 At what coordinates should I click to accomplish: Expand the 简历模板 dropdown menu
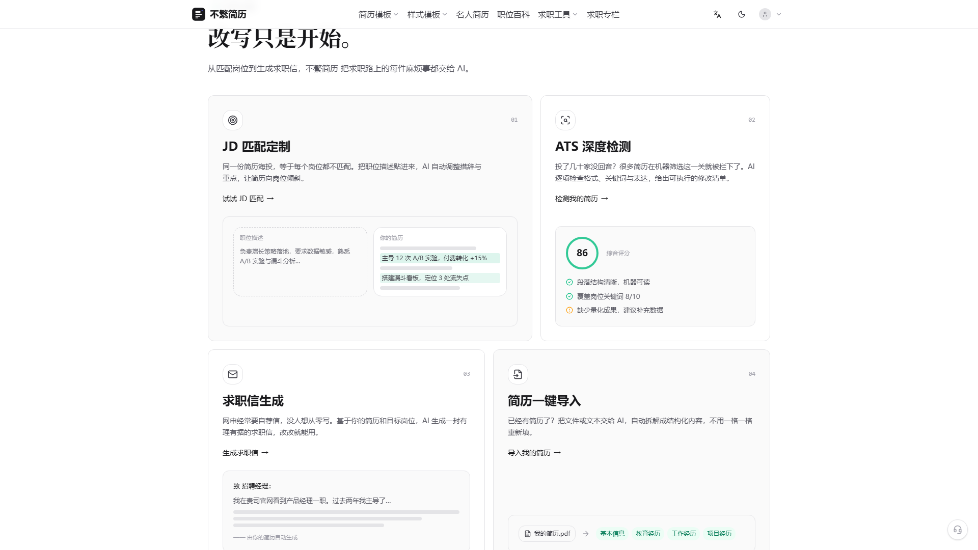click(378, 14)
